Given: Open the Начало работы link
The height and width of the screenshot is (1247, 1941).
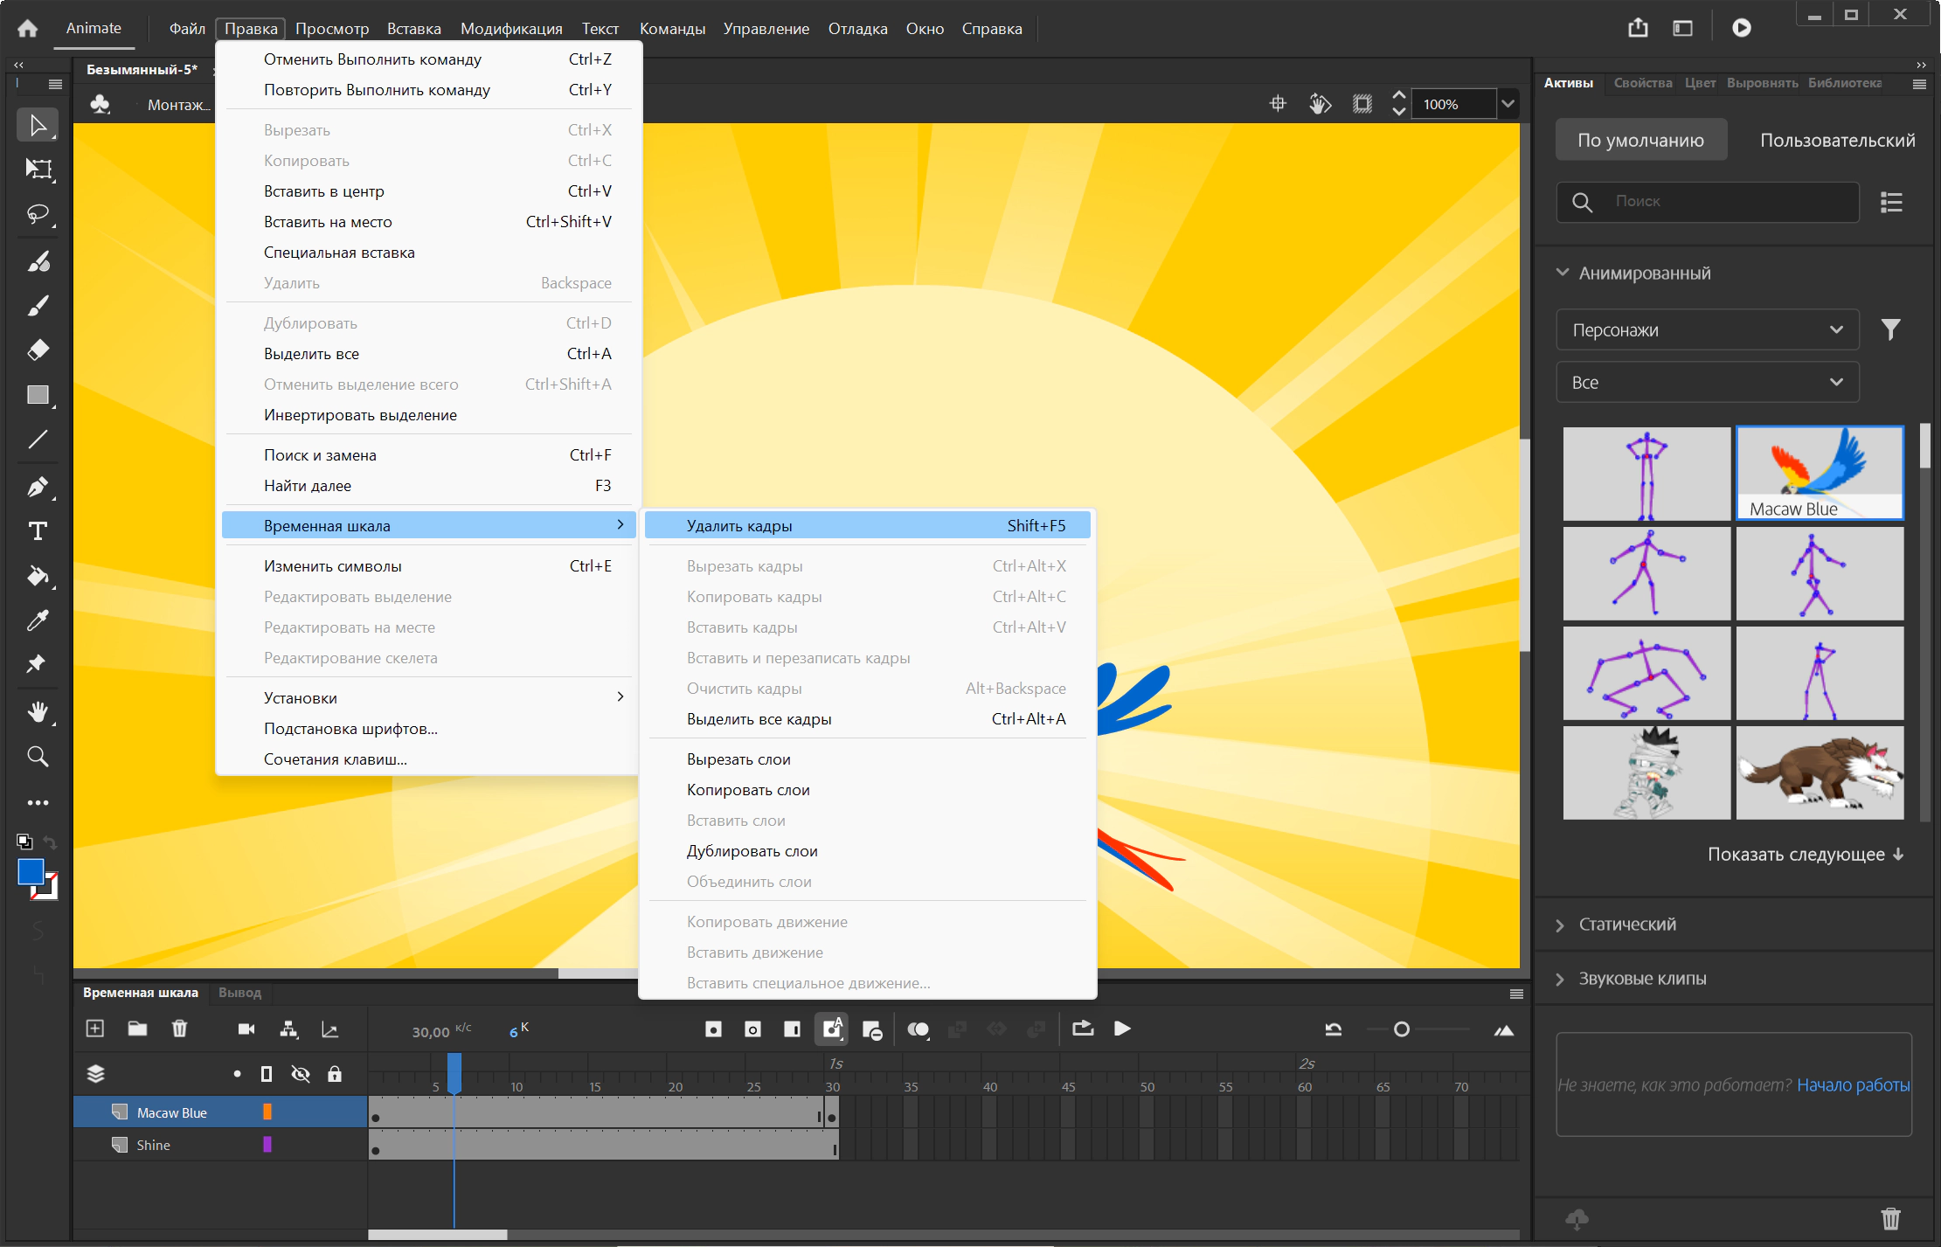Looking at the screenshot, I should 1853,1084.
